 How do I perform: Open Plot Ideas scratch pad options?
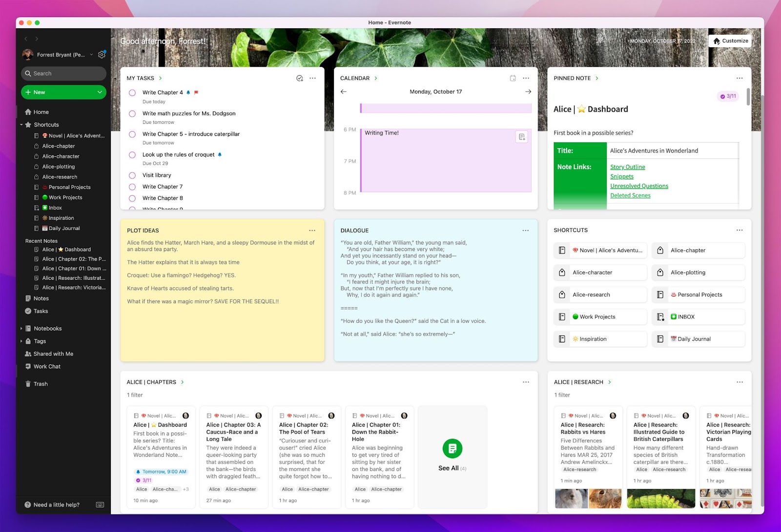coord(312,230)
